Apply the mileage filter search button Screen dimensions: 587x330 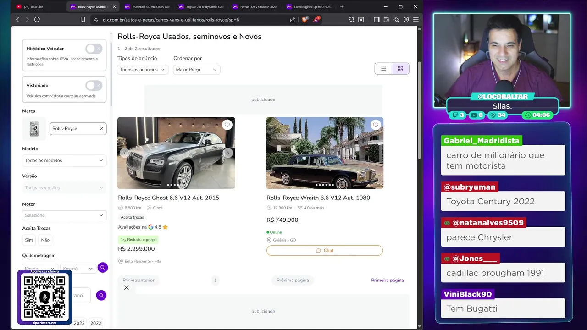[102, 267]
